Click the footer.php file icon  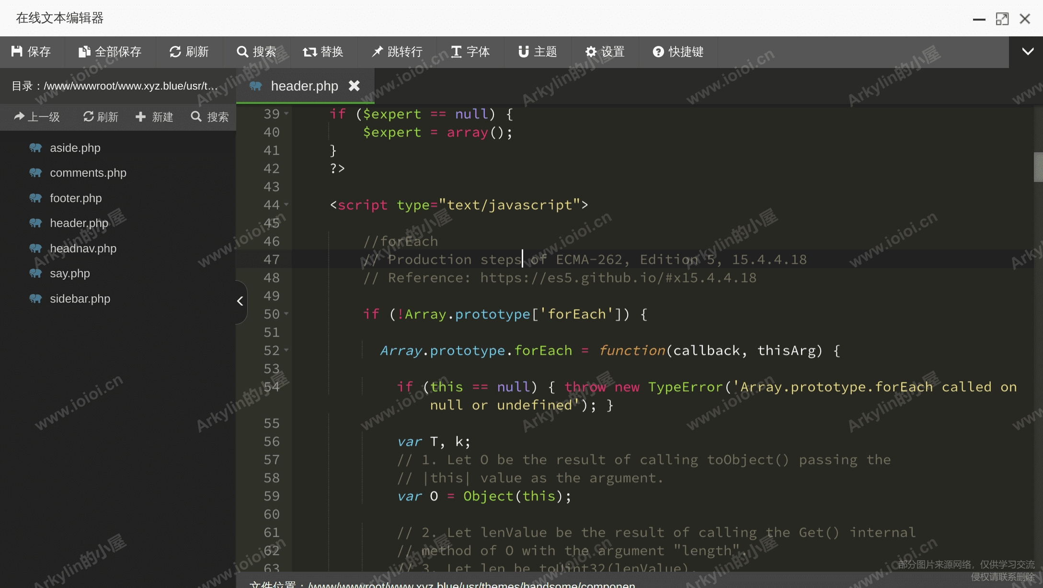click(x=35, y=198)
